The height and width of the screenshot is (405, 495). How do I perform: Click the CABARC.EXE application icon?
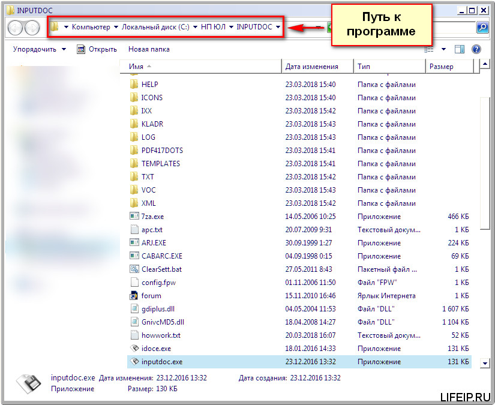click(134, 256)
